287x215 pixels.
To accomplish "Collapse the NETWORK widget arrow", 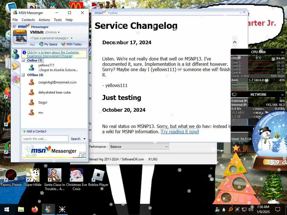I will click(x=282, y=95).
